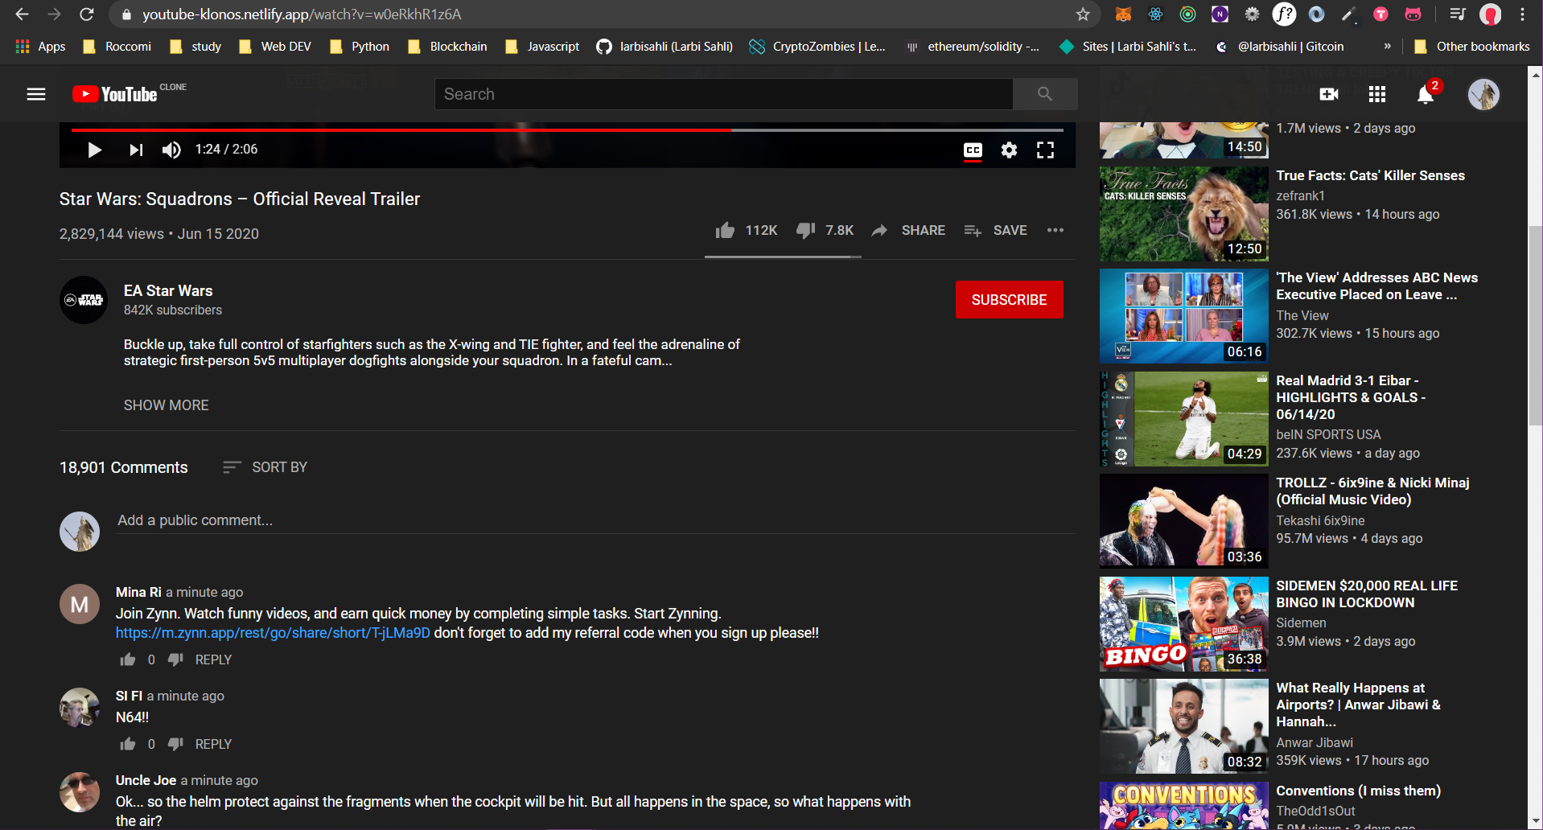Reply to Mina Ri's comment
This screenshot has width=1543, height=830.
tap(213, 659)
